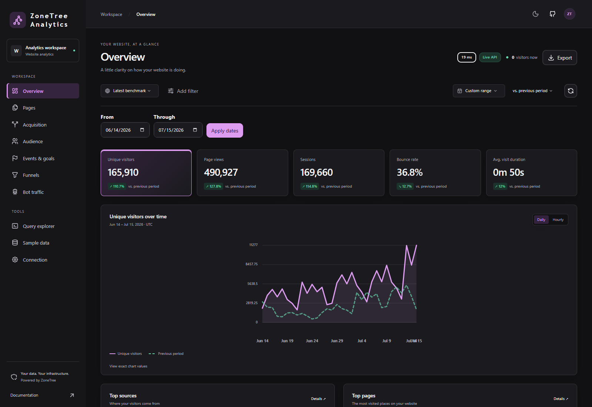The image size is (592, 407).
Task: Open View exact chart values
Action: [x=128, y=366]
